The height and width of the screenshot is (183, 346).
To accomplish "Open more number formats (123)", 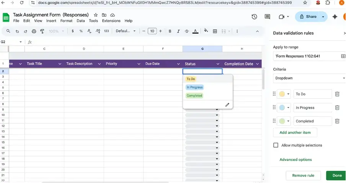I will coord(106,31).
